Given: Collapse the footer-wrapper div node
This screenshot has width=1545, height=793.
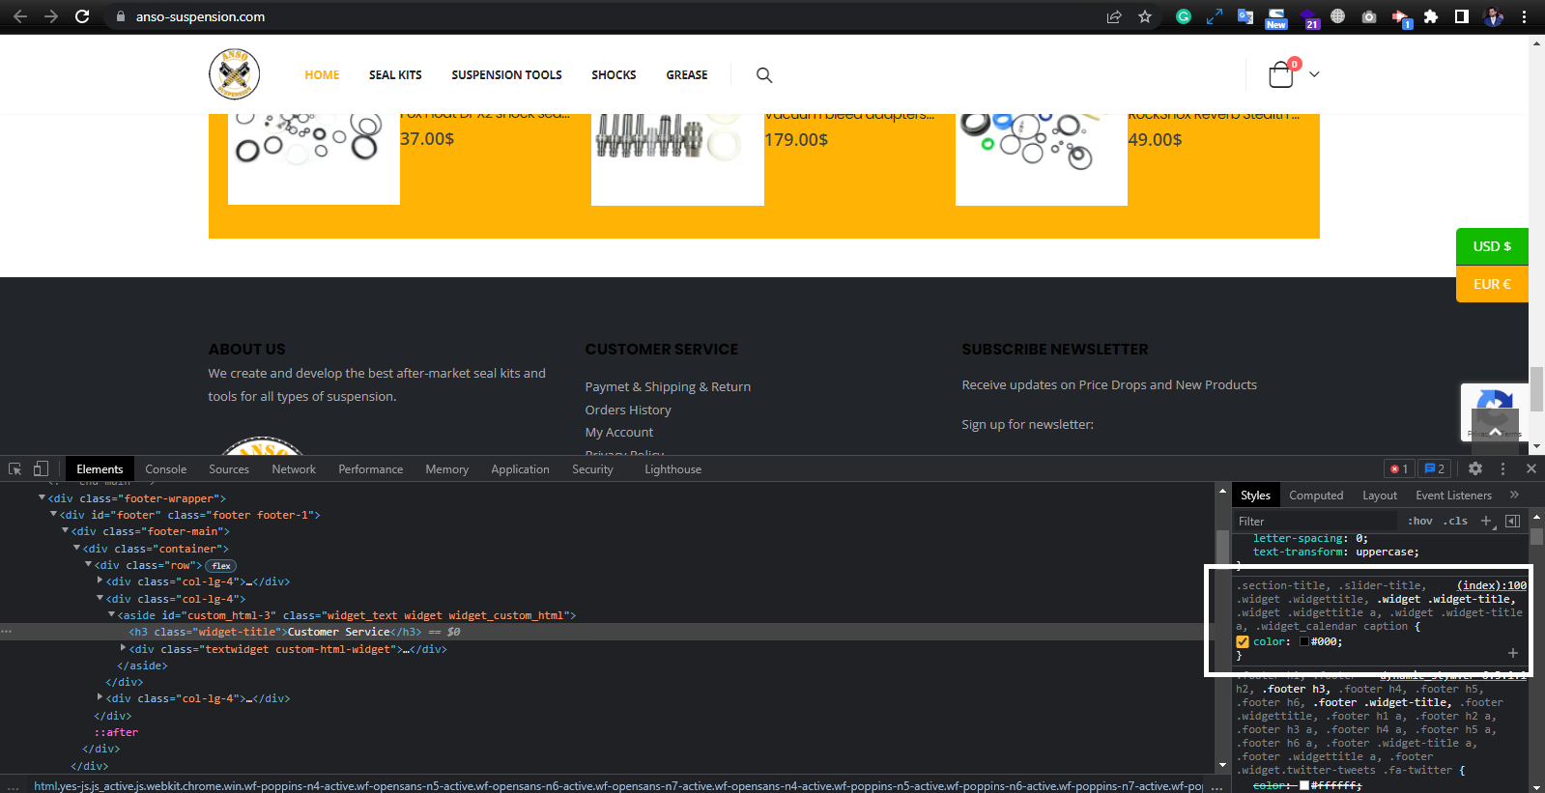Looking at the screenshot, I should pos(43,498).
